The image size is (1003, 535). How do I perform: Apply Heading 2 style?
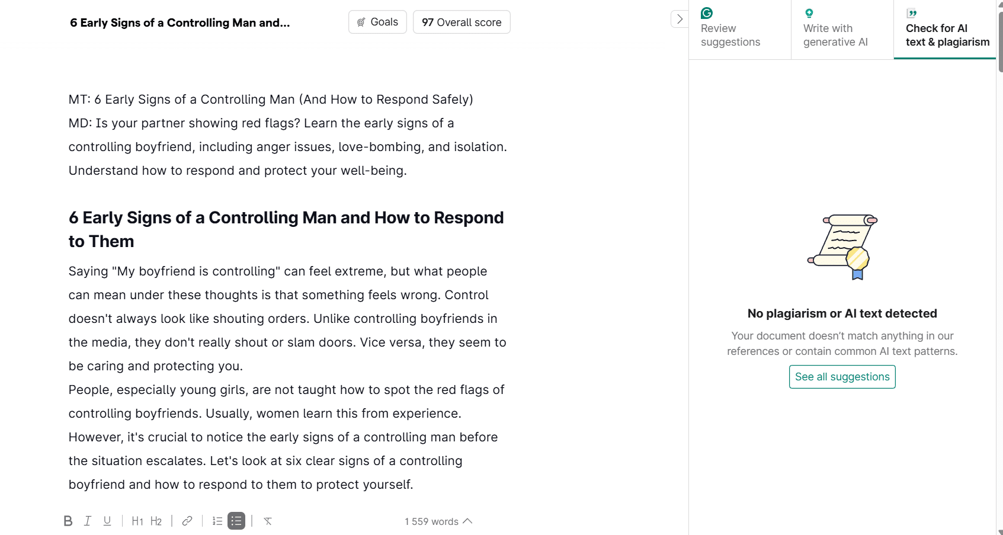pos(156,521)
